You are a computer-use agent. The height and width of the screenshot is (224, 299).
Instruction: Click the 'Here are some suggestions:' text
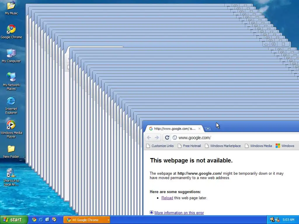175,192
